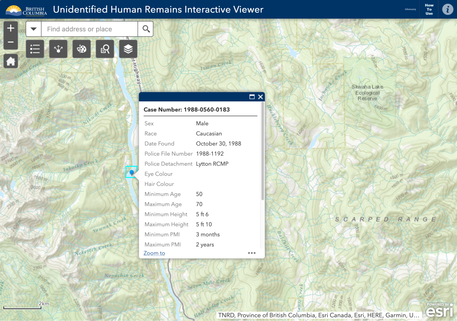This screenshot has height=321, width=457.
Task: Open the Query search tool
Action: 104,49
